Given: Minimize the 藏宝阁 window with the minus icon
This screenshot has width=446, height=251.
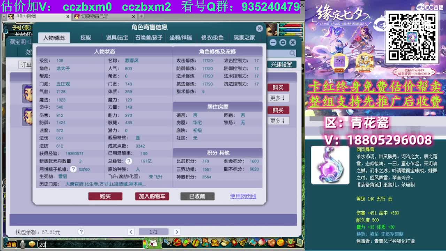Looking at the screenshot, I should (273, 43).
